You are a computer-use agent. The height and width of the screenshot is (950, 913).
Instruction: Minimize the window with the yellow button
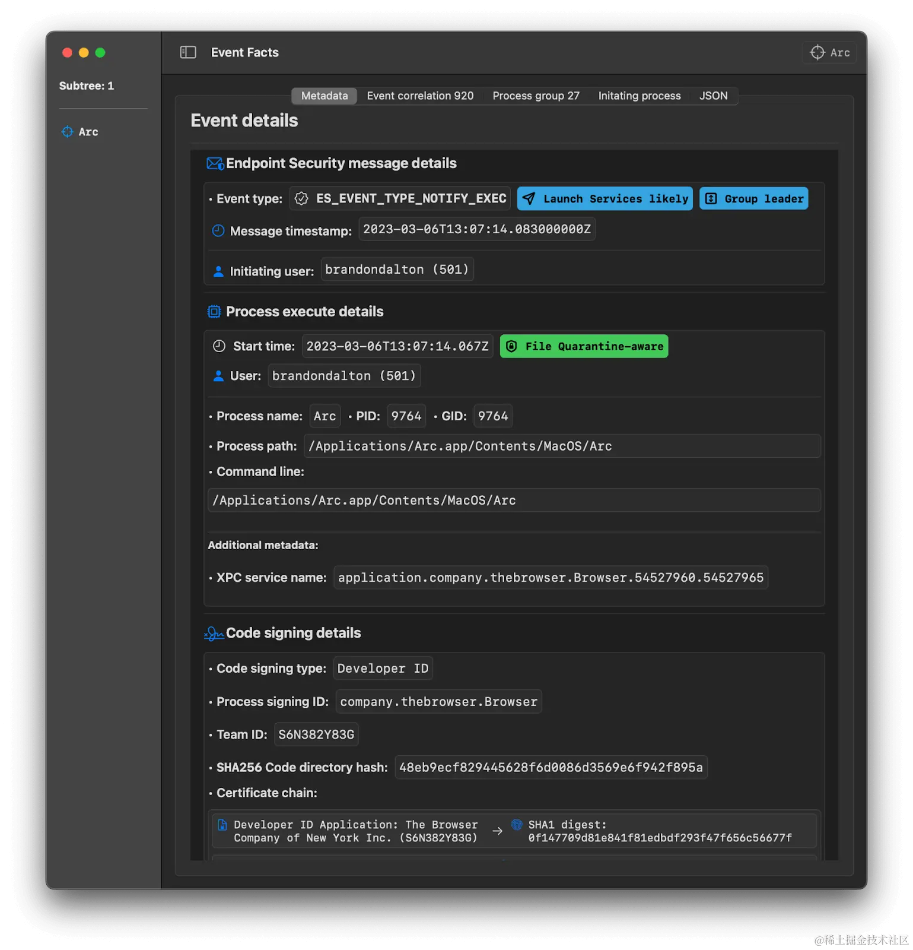[84, 52]
